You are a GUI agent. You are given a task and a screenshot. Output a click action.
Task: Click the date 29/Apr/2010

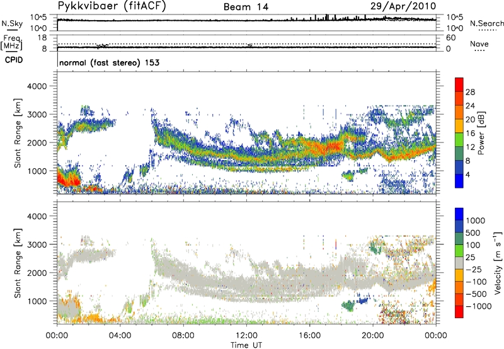403,6
